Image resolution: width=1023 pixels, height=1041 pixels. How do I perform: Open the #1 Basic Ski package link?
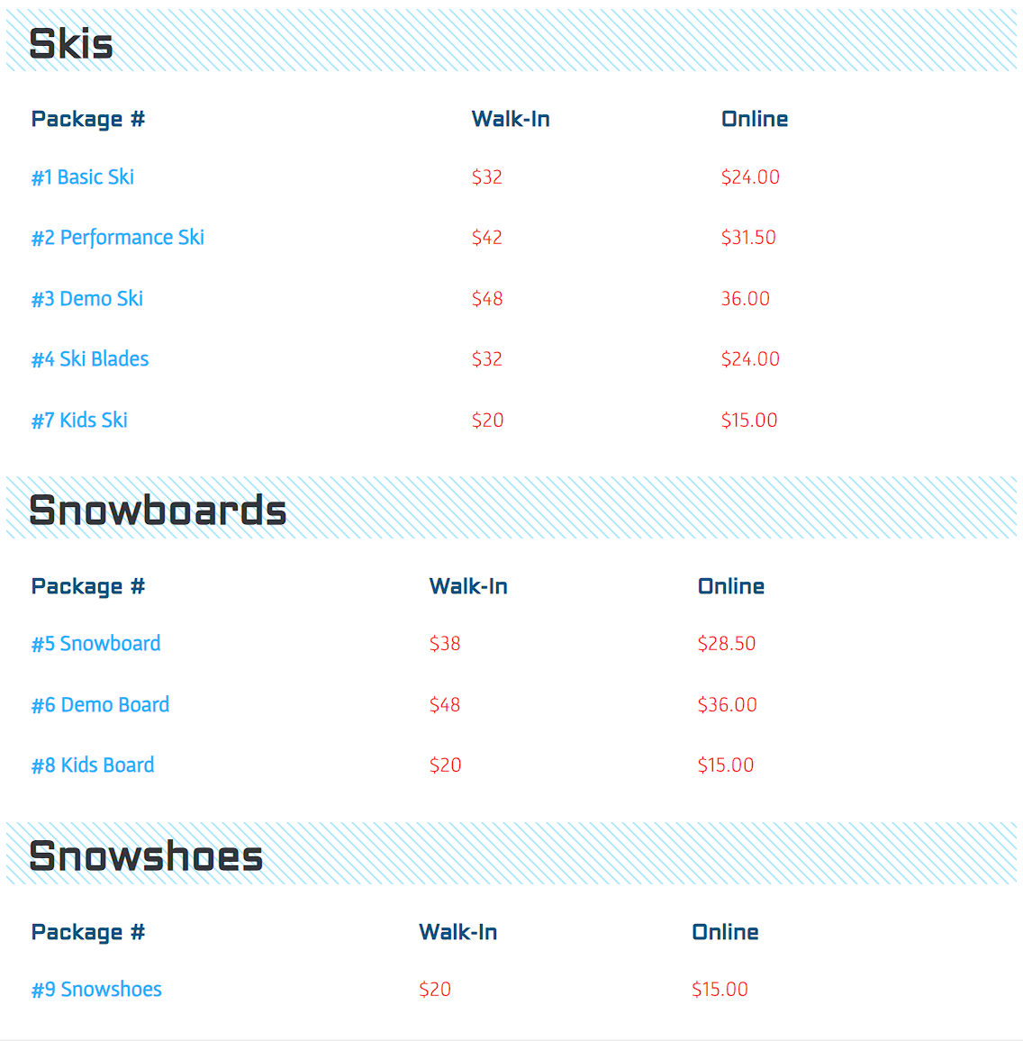point(83,177)
